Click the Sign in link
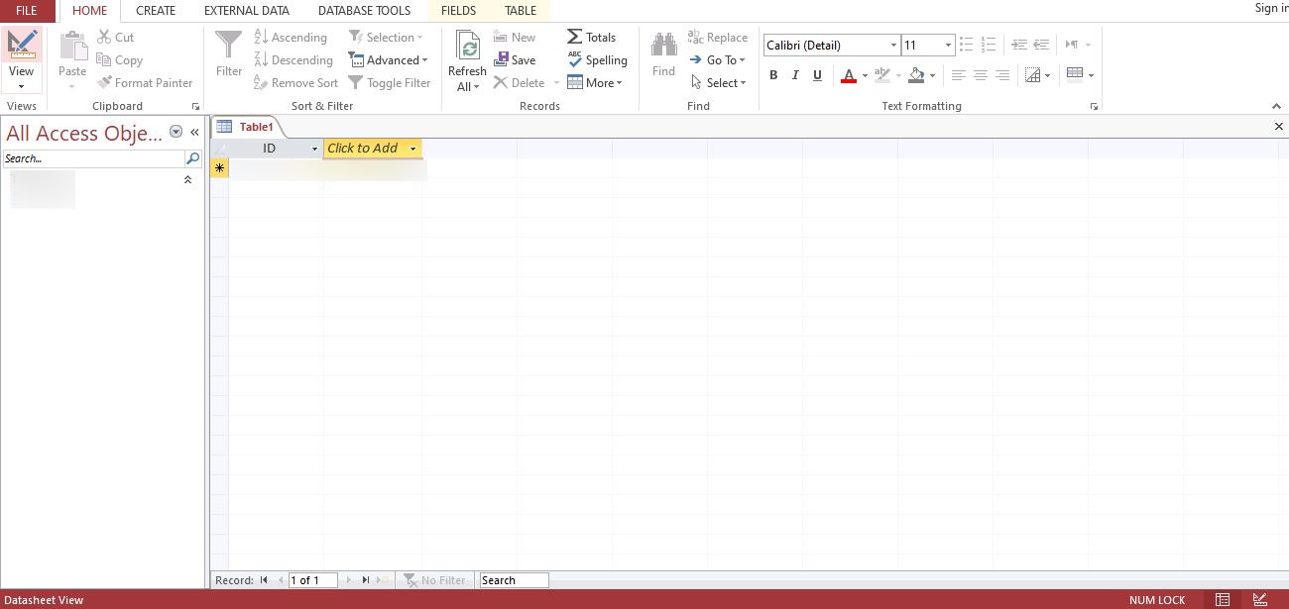 click(1270, 8)
